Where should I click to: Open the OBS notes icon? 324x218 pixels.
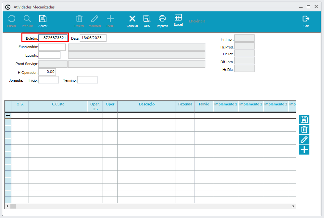pyautogui.click(x=147, y=19)
